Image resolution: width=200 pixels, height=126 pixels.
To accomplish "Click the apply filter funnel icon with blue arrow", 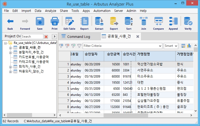I will point(61,46).
